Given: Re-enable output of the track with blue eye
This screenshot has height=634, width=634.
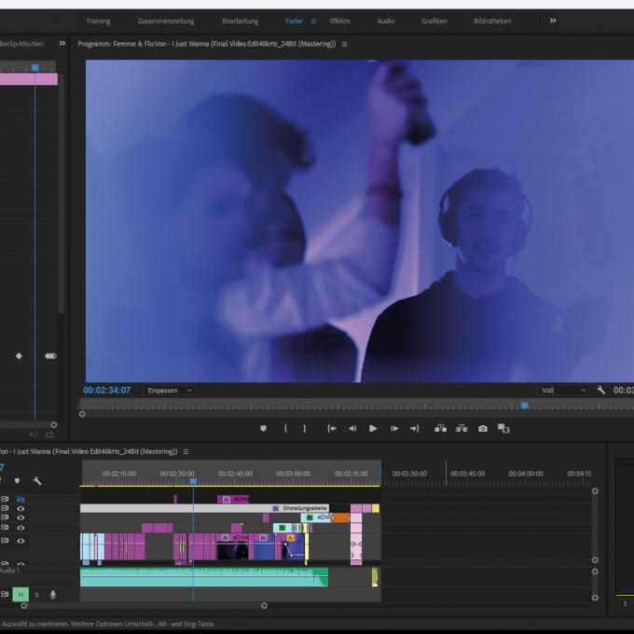Looking at the screenshot, I should pyautogui.click(x=21, y=500).
